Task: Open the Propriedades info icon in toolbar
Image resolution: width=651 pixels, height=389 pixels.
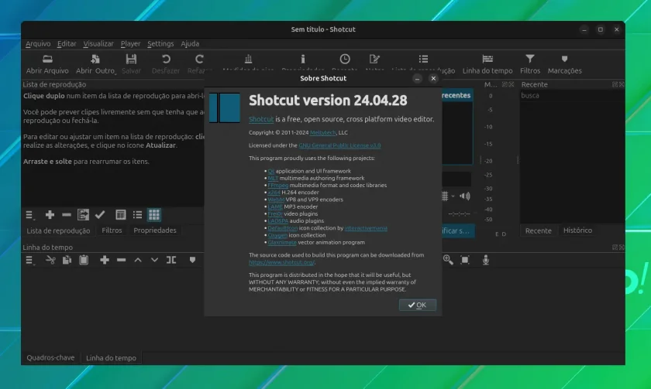Action: [303, 59]
